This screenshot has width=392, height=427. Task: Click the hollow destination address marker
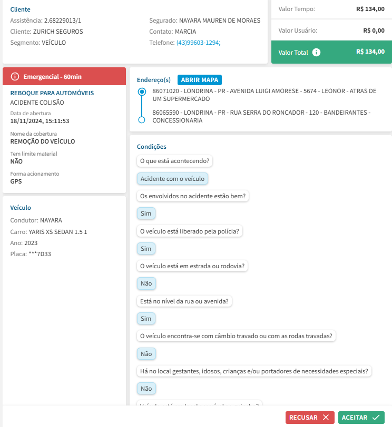(141, 120)
